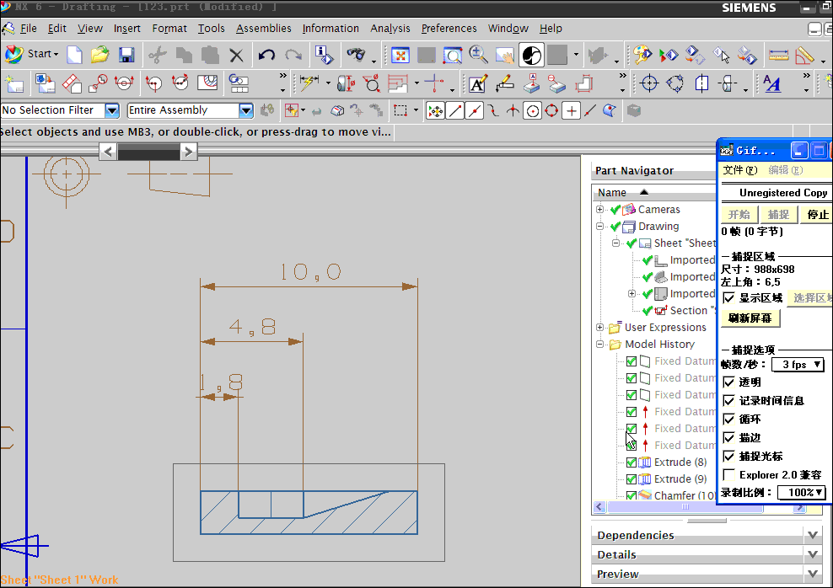Click the 停止 stop button
The height and width of the screenshot is (588, 833).
(817, 214)
